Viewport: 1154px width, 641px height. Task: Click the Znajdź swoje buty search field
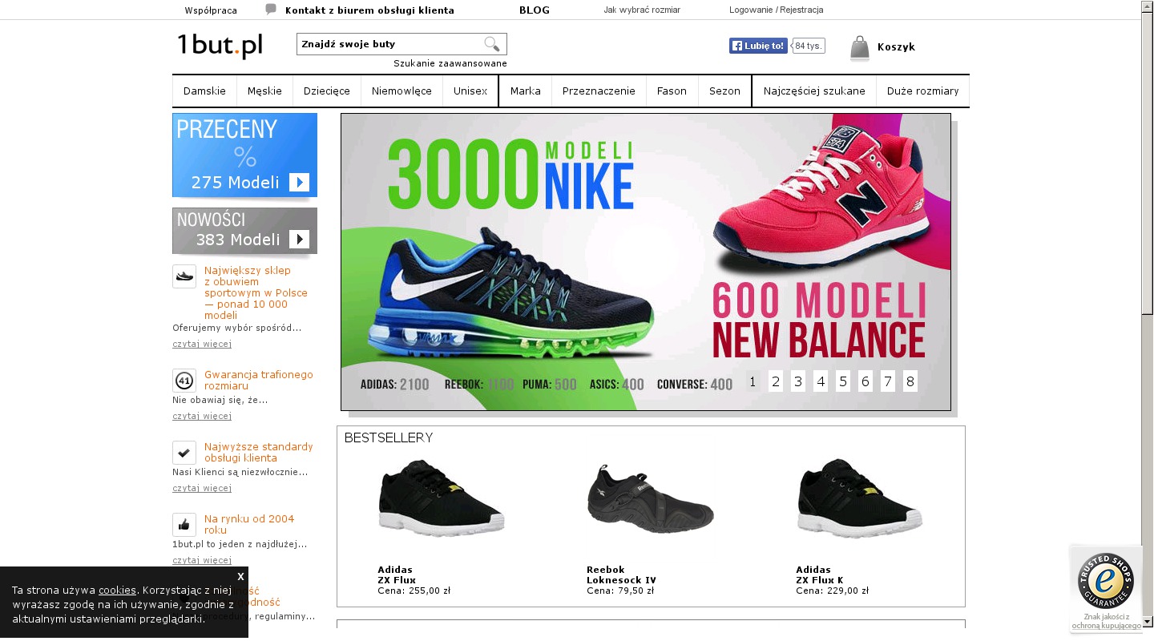pyautogui.click(x=389, y=44)
